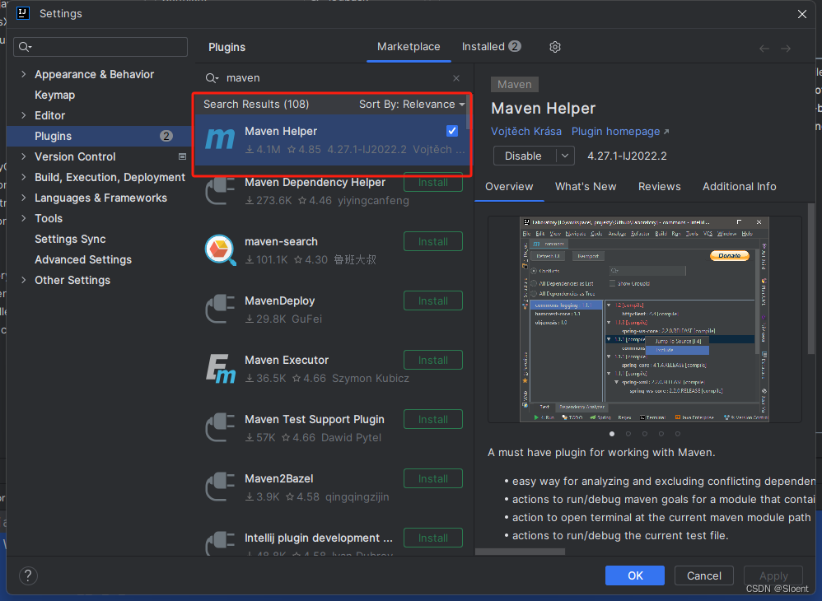Click the IntelliJ logo in title bar
822x601 pixels.
coord(23,13)
